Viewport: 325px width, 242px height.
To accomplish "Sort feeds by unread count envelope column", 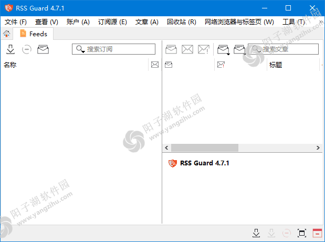I will [x=155, y=65].
